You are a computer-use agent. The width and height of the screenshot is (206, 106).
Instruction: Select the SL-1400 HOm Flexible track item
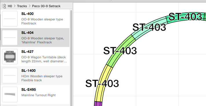(35, 76)
